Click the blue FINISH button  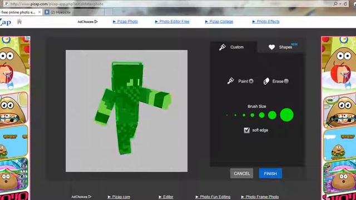[270, 173]
